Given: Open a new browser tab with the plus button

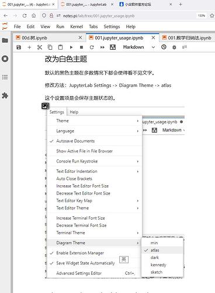Looking at the screenshot, I should click(181, 4).
